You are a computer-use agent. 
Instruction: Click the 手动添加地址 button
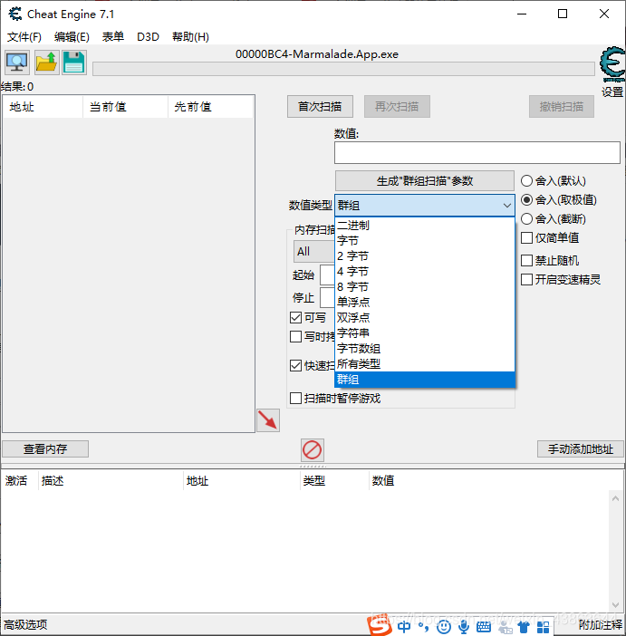pyautogui.click(x=581, y=449)
